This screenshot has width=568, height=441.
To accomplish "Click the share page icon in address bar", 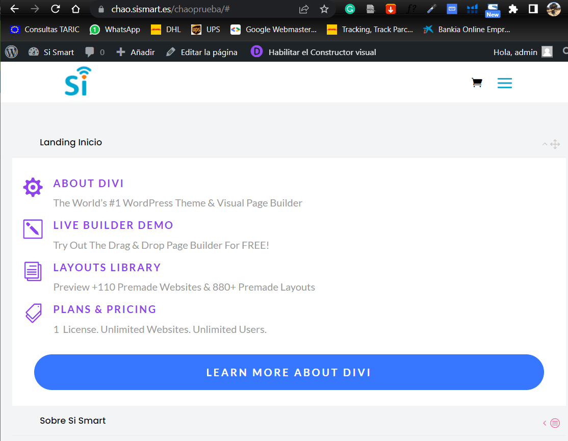I will click(303, 9).
